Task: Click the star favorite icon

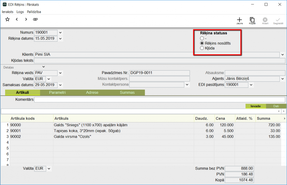Action: [7, 19]
